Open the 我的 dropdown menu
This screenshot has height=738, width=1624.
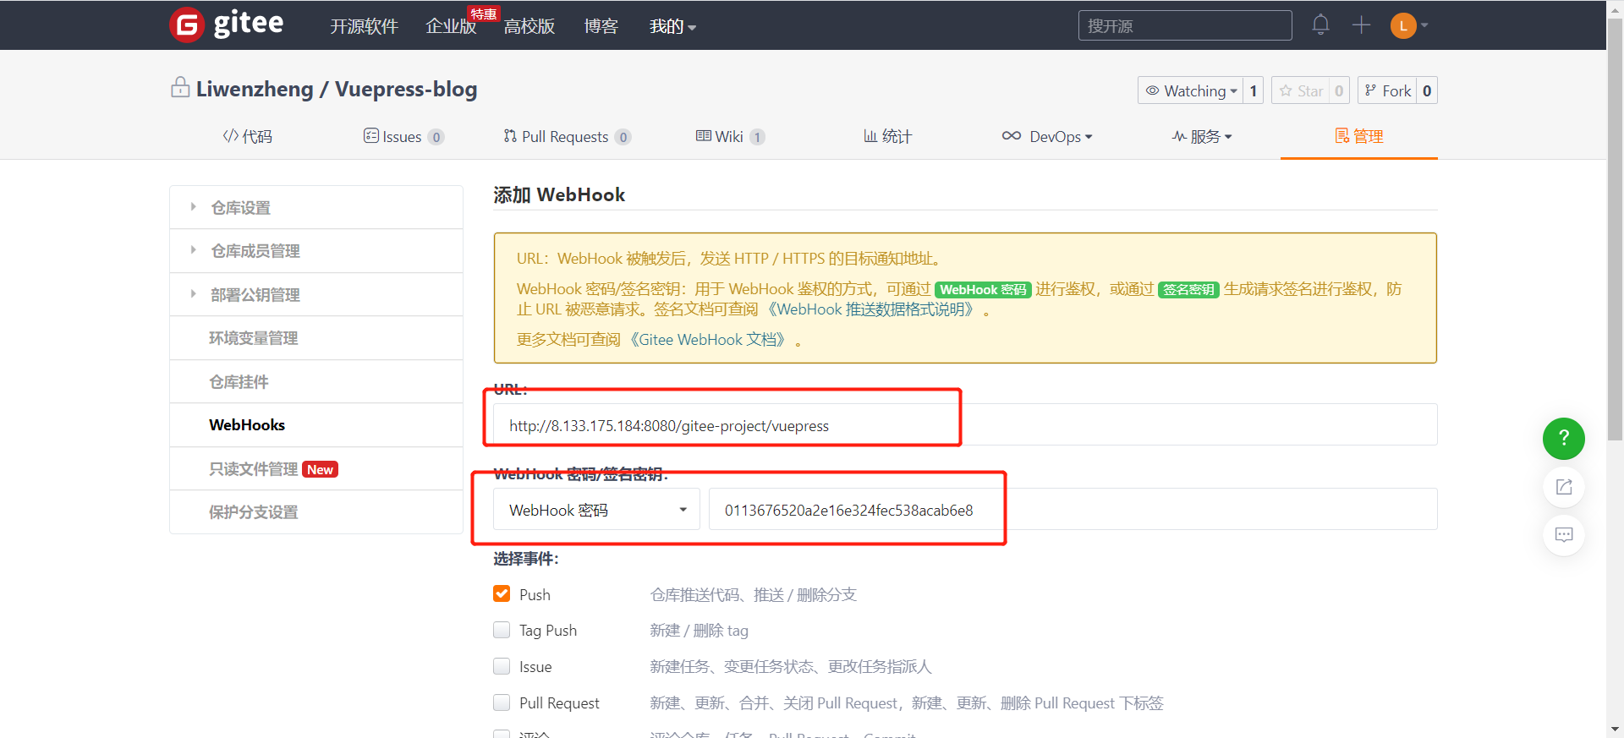pyautogui.click(x=672, y=26)
